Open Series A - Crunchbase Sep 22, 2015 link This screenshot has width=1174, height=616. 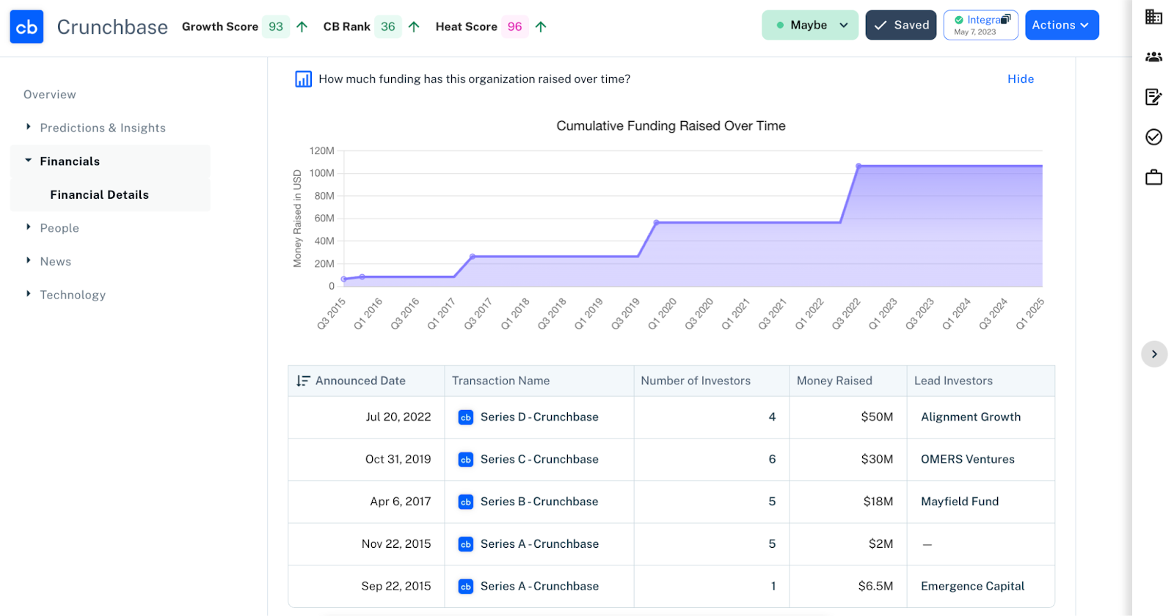point(539,587)
